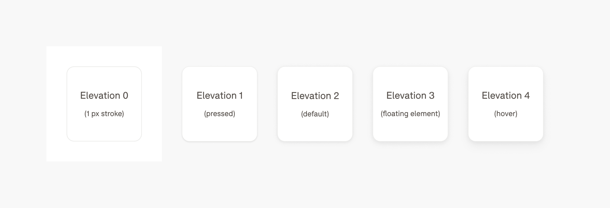This screenshot has height=208, width=610.
Task: Click the '(default)' caption
Action: click(x=315, y=114)
